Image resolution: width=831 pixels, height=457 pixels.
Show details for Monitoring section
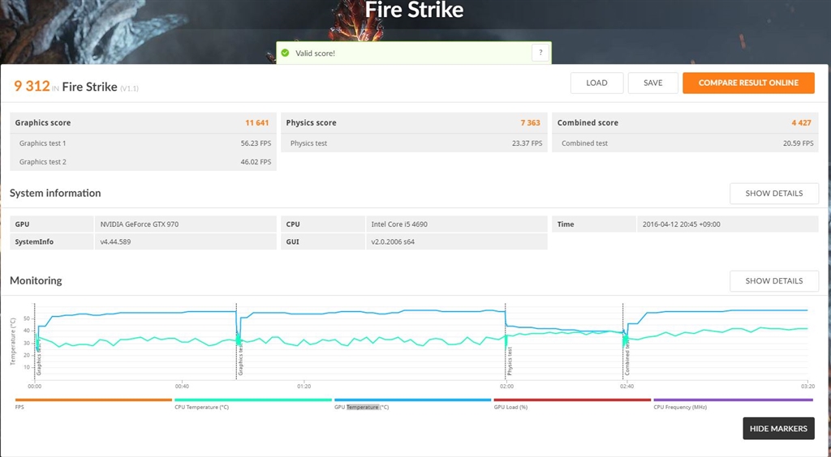point(773,281)
